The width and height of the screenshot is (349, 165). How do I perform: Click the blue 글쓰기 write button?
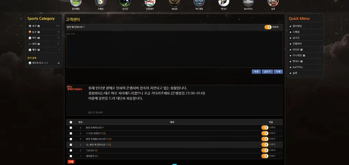(267, 71)
